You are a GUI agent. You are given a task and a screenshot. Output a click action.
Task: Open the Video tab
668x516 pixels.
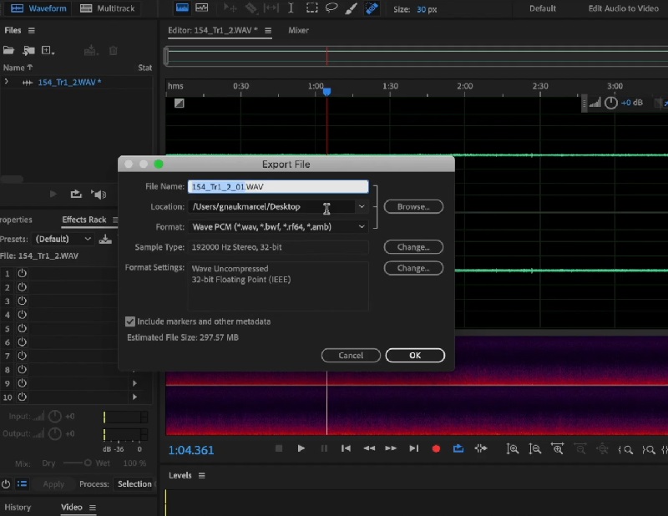pyautogui.click(x=72, y=507)
